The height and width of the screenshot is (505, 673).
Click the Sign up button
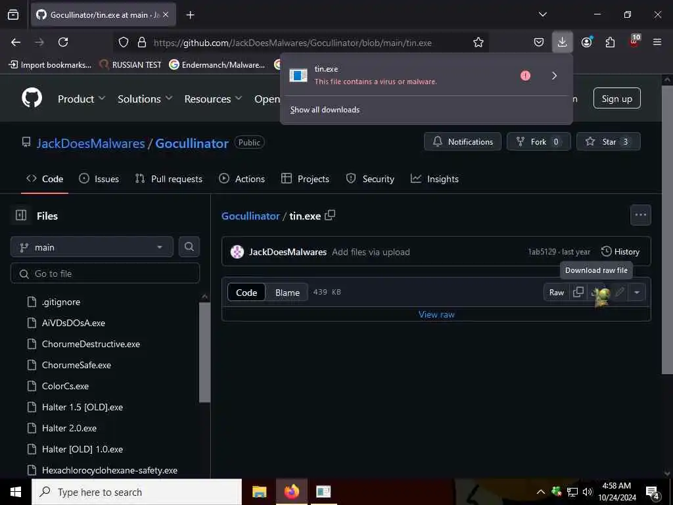point(616,99)
